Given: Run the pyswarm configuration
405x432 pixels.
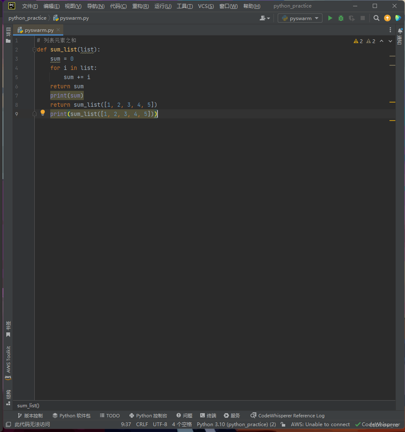Looking at the screenshot, I should (x=330, y=18).
